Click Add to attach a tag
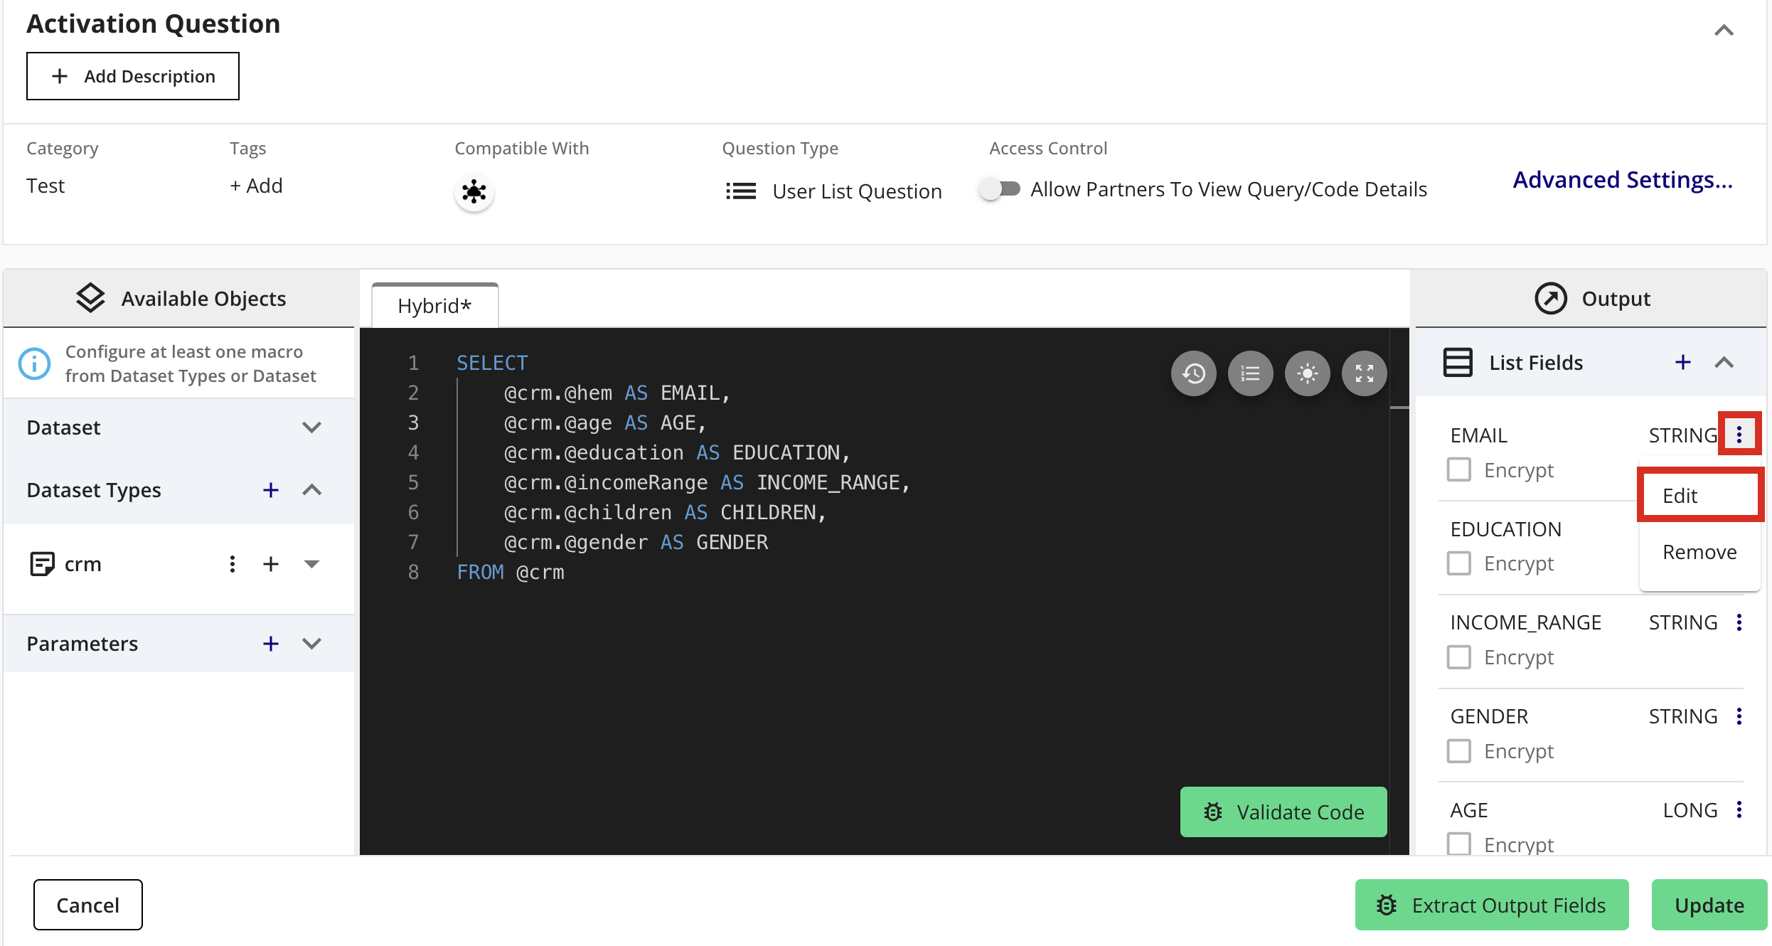 [255, 185]
